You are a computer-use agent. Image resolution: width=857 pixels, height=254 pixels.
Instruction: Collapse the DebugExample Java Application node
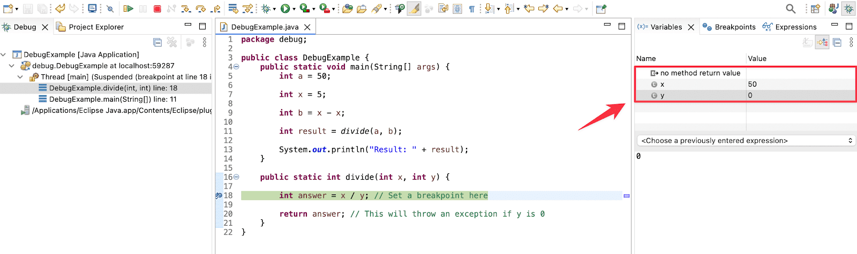(4, 55)
